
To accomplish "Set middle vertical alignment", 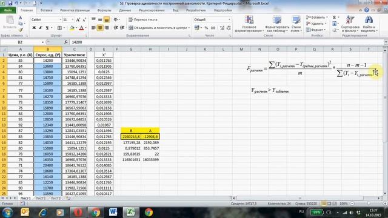I will click(x=100, y=19).
